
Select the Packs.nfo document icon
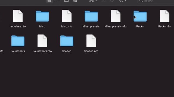tap(164, 16)
